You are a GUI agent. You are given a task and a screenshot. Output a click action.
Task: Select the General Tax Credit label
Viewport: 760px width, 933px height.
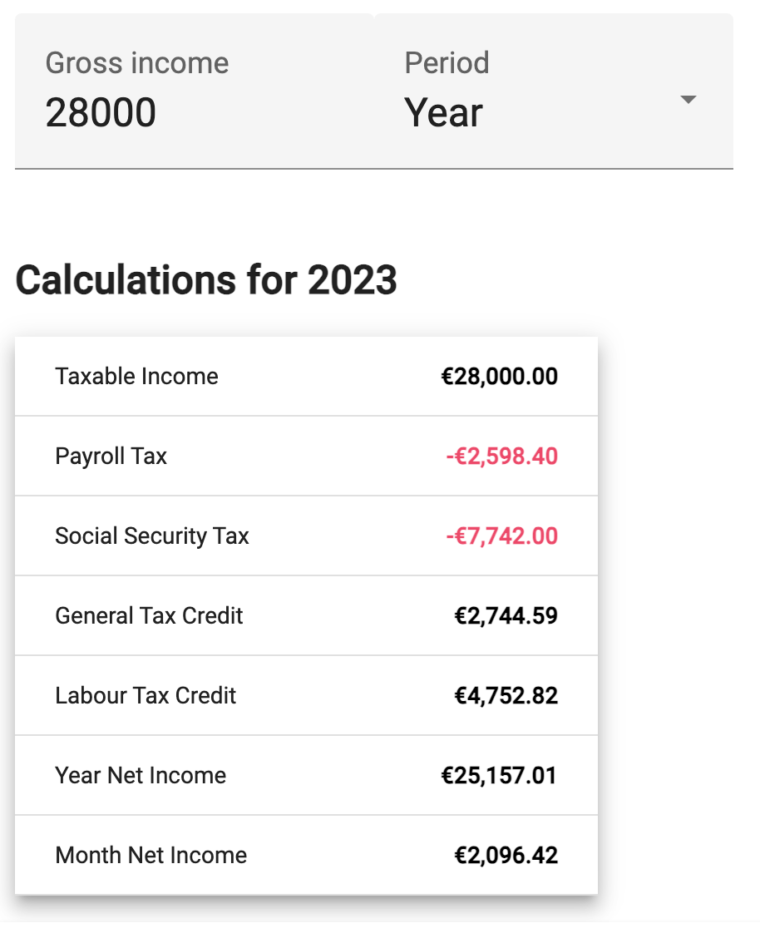click(x=149, y=616)
